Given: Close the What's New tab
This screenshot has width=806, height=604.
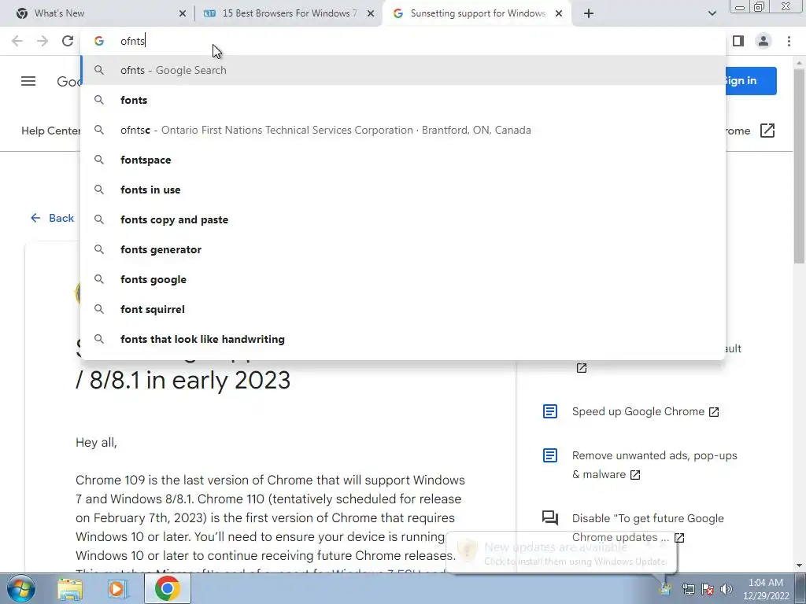Looking at the screenshot, I should 183,14.
